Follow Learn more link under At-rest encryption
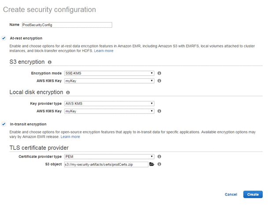 point(103,51)
